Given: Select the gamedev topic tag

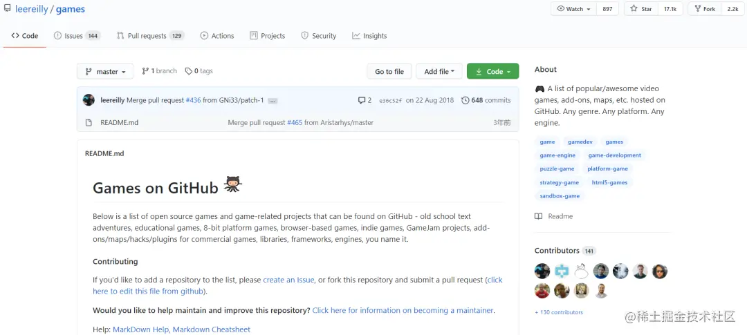Looking at the screenshot, I should (580, 142).
